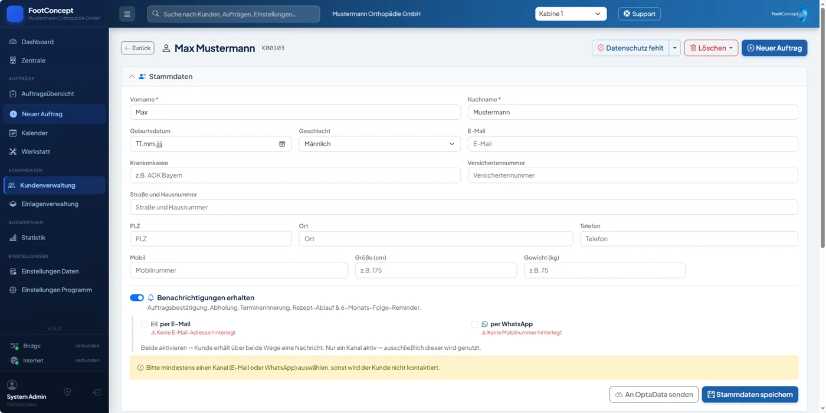The image size is (826, 413).
Task: Open the calendar picker in Geburtsdatum field
Action: (282, 144)
